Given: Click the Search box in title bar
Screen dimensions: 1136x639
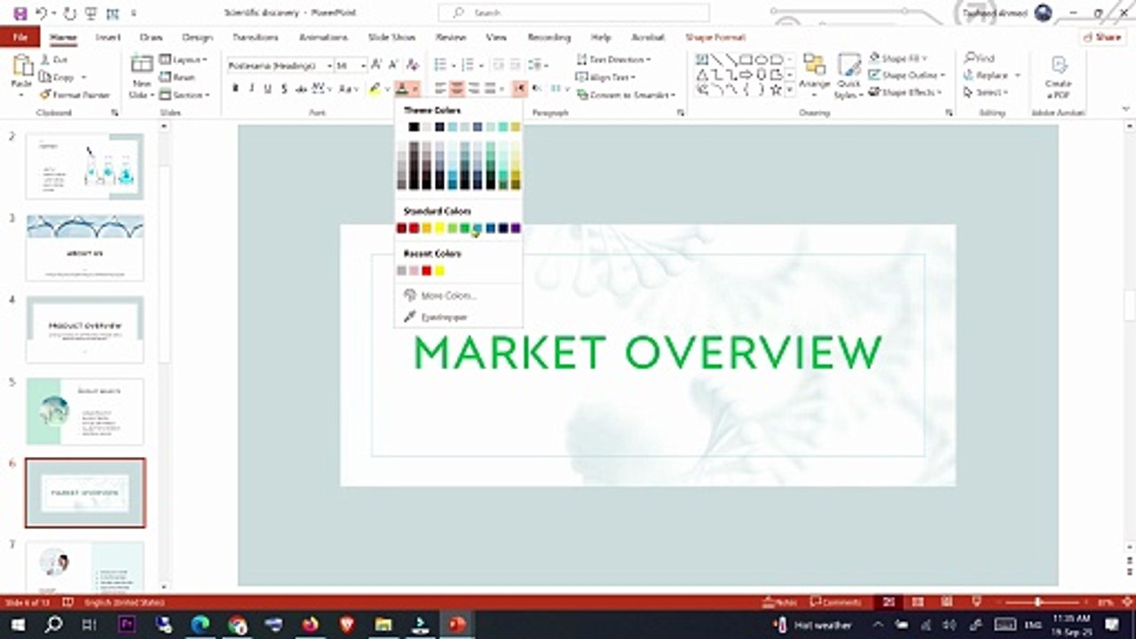Looking at the screenshot, I should pyautogui.click(x=574, y=13).
